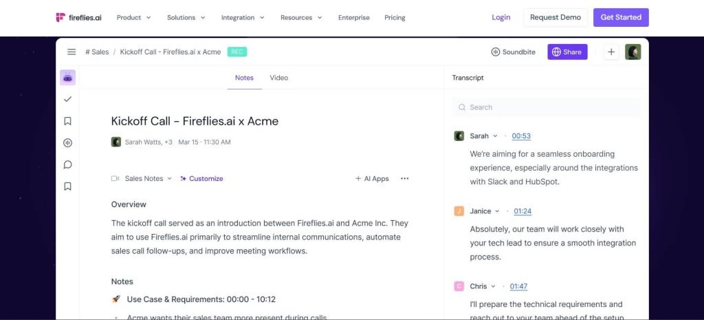The height and width of the screenshot is (320, 704).
Task: Select the AI bot icon in sidebar
Action: pos(67,78)
